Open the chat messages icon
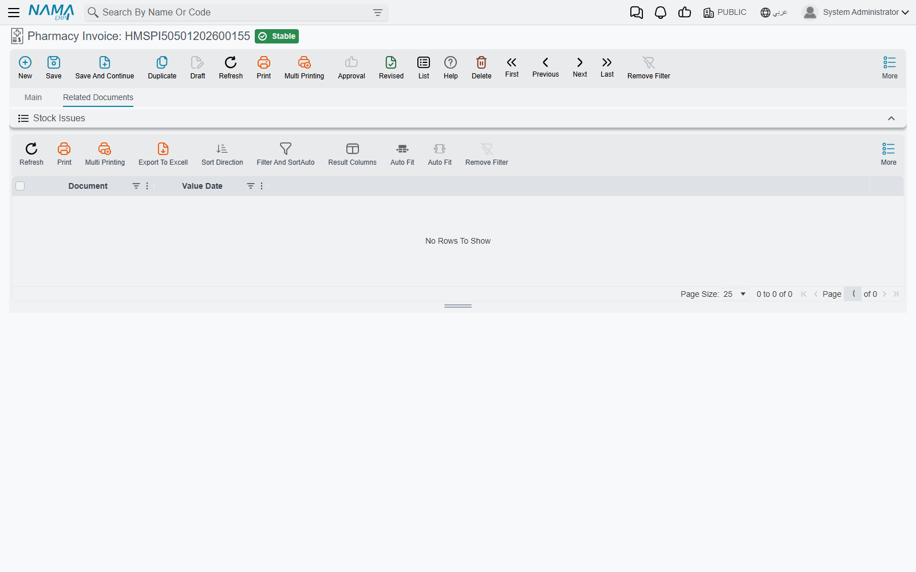916x572 pixels. [636, 13]
